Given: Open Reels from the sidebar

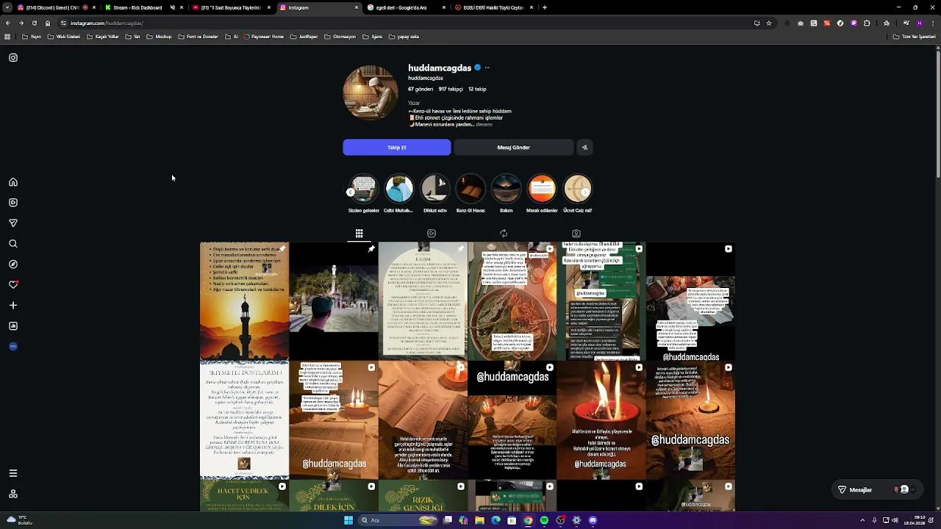Looking at the screenshot, I should (13, 203).
